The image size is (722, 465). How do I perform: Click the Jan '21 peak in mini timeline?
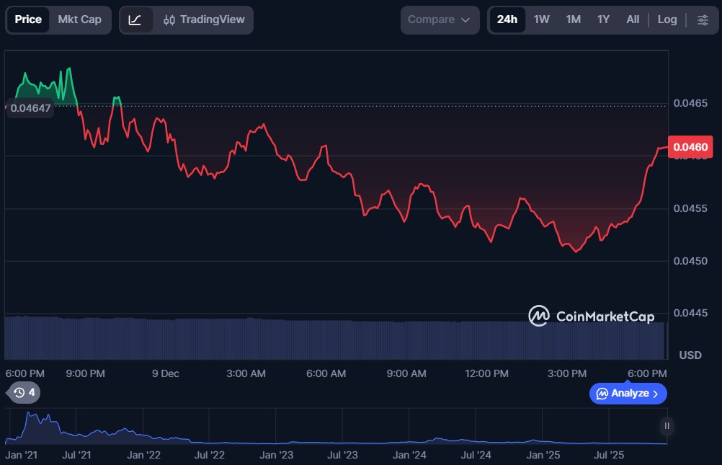[30, 417]
